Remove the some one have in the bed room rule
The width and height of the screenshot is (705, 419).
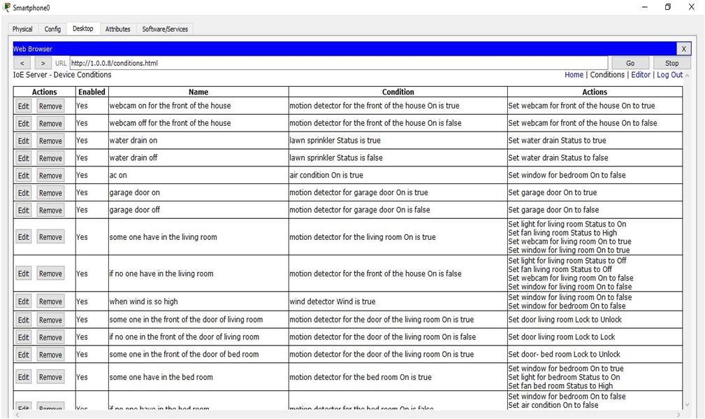pos(50,377)
